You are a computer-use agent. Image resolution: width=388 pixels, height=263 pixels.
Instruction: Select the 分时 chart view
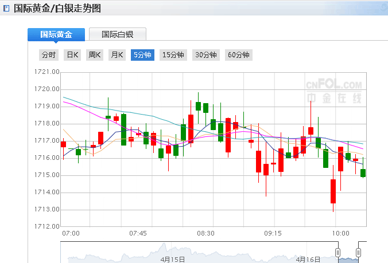pyautogui.click(x=49, y=55)
